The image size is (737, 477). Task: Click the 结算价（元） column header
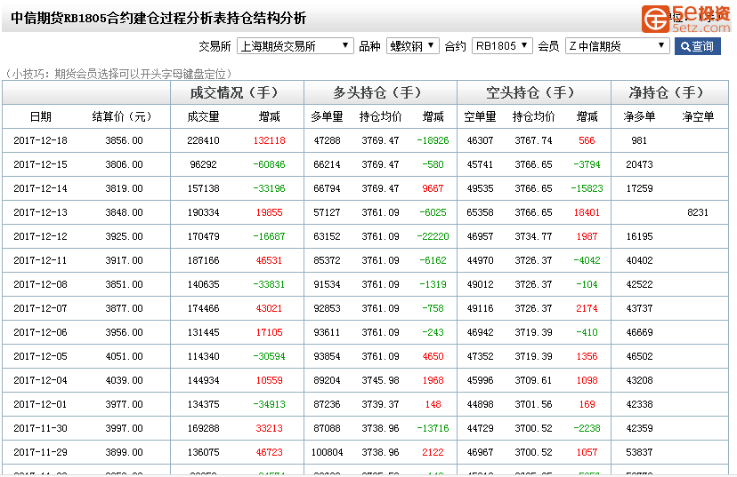tap(122, 116)
